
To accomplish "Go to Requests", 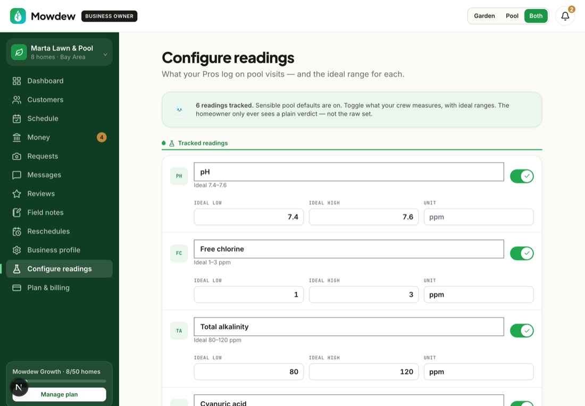I will 60,156.
